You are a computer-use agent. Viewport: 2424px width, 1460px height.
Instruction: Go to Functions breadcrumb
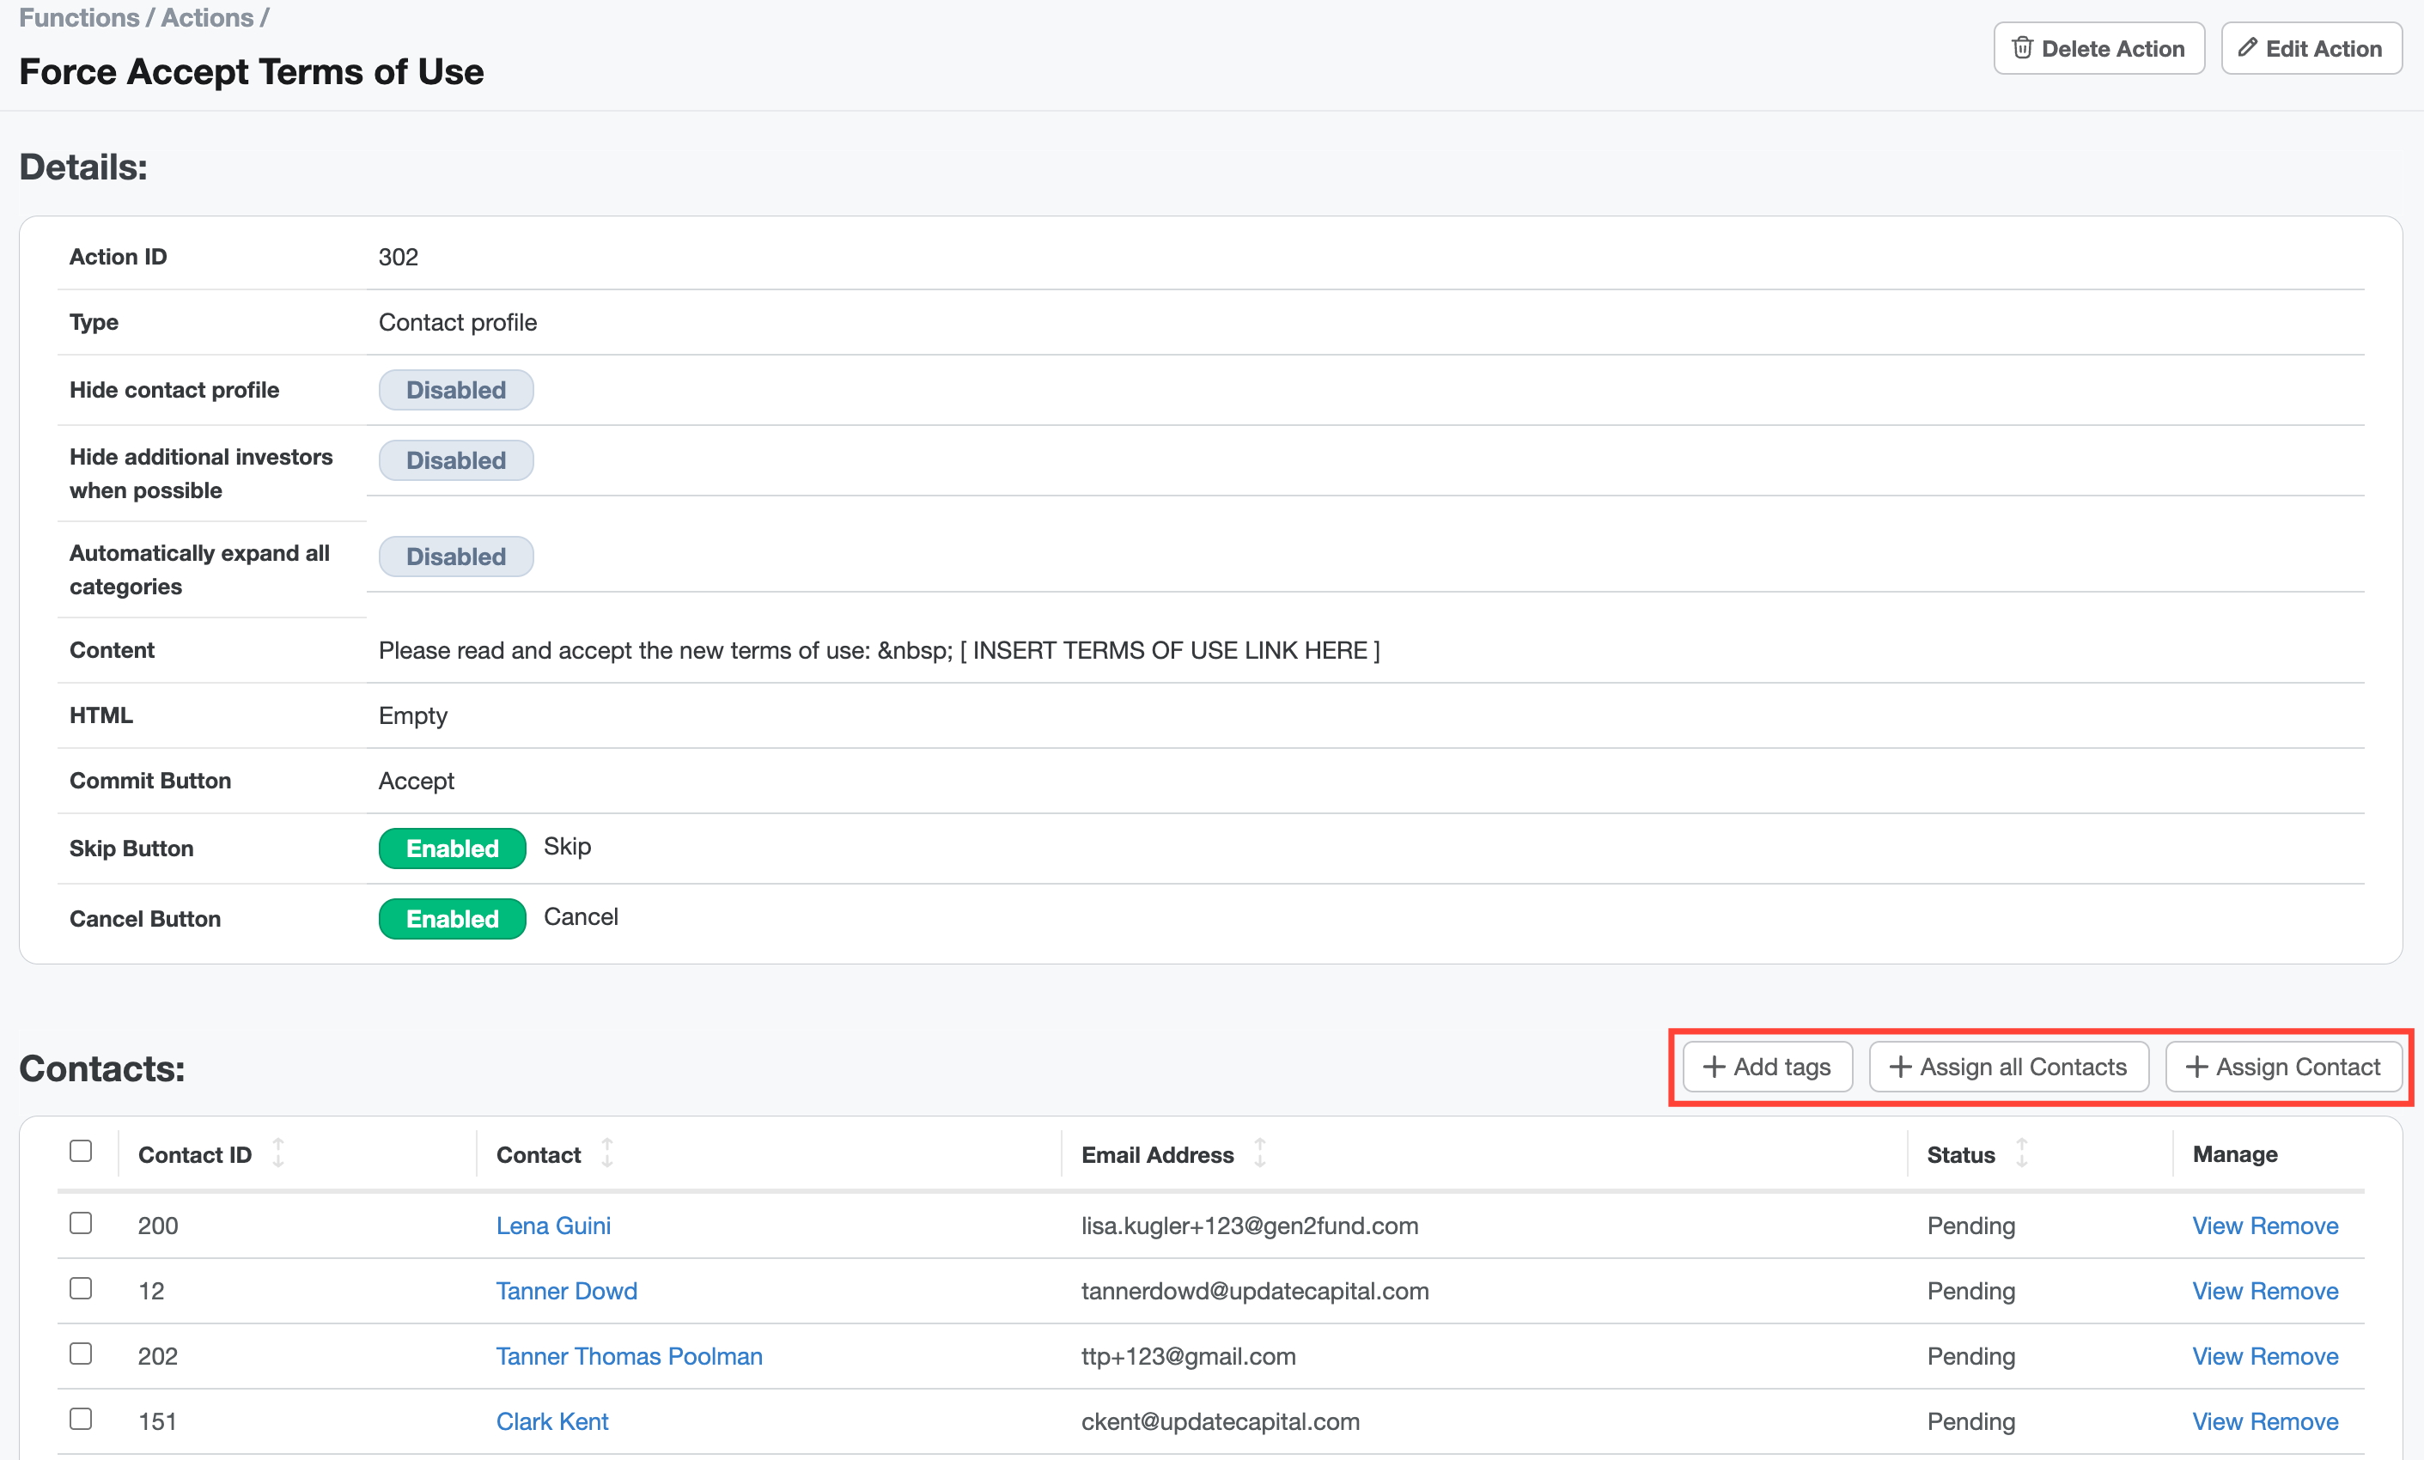(x=79, y=18)
